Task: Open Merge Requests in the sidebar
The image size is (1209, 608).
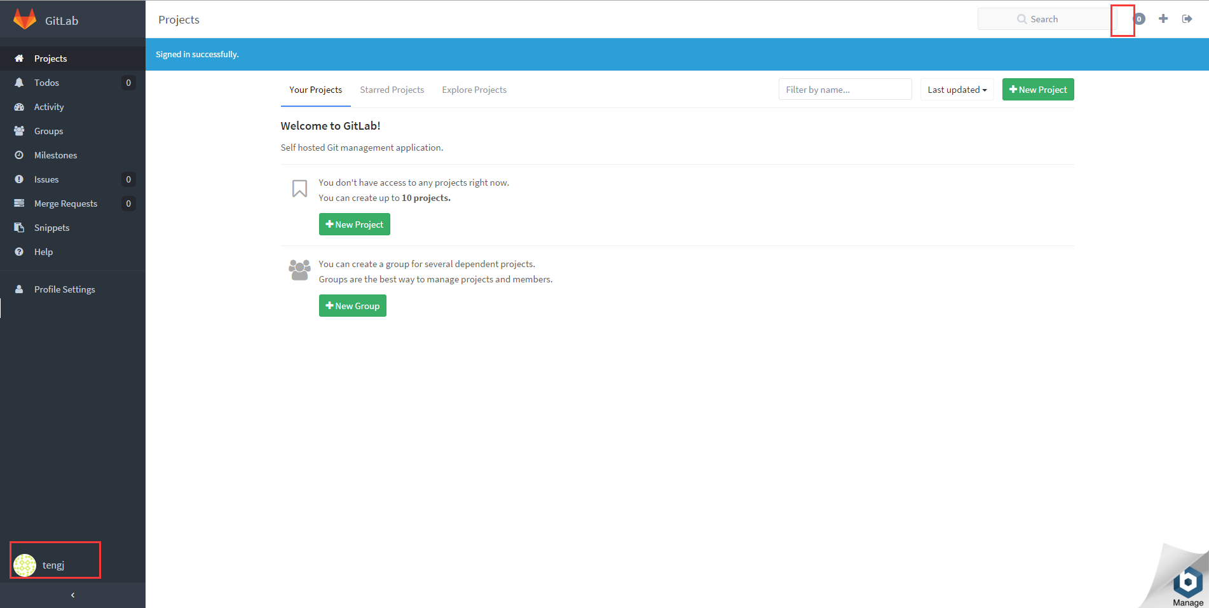Action: click(72, 204)
